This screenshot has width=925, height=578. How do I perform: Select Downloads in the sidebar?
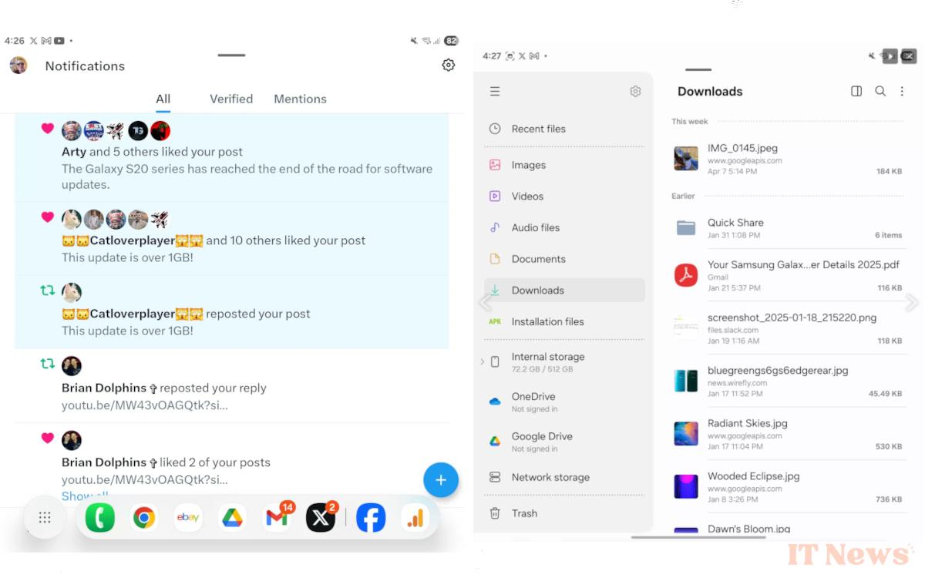[564, 290]
